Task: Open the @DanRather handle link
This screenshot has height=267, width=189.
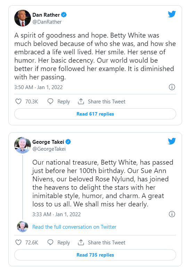Action: click(x=47, y=22)
